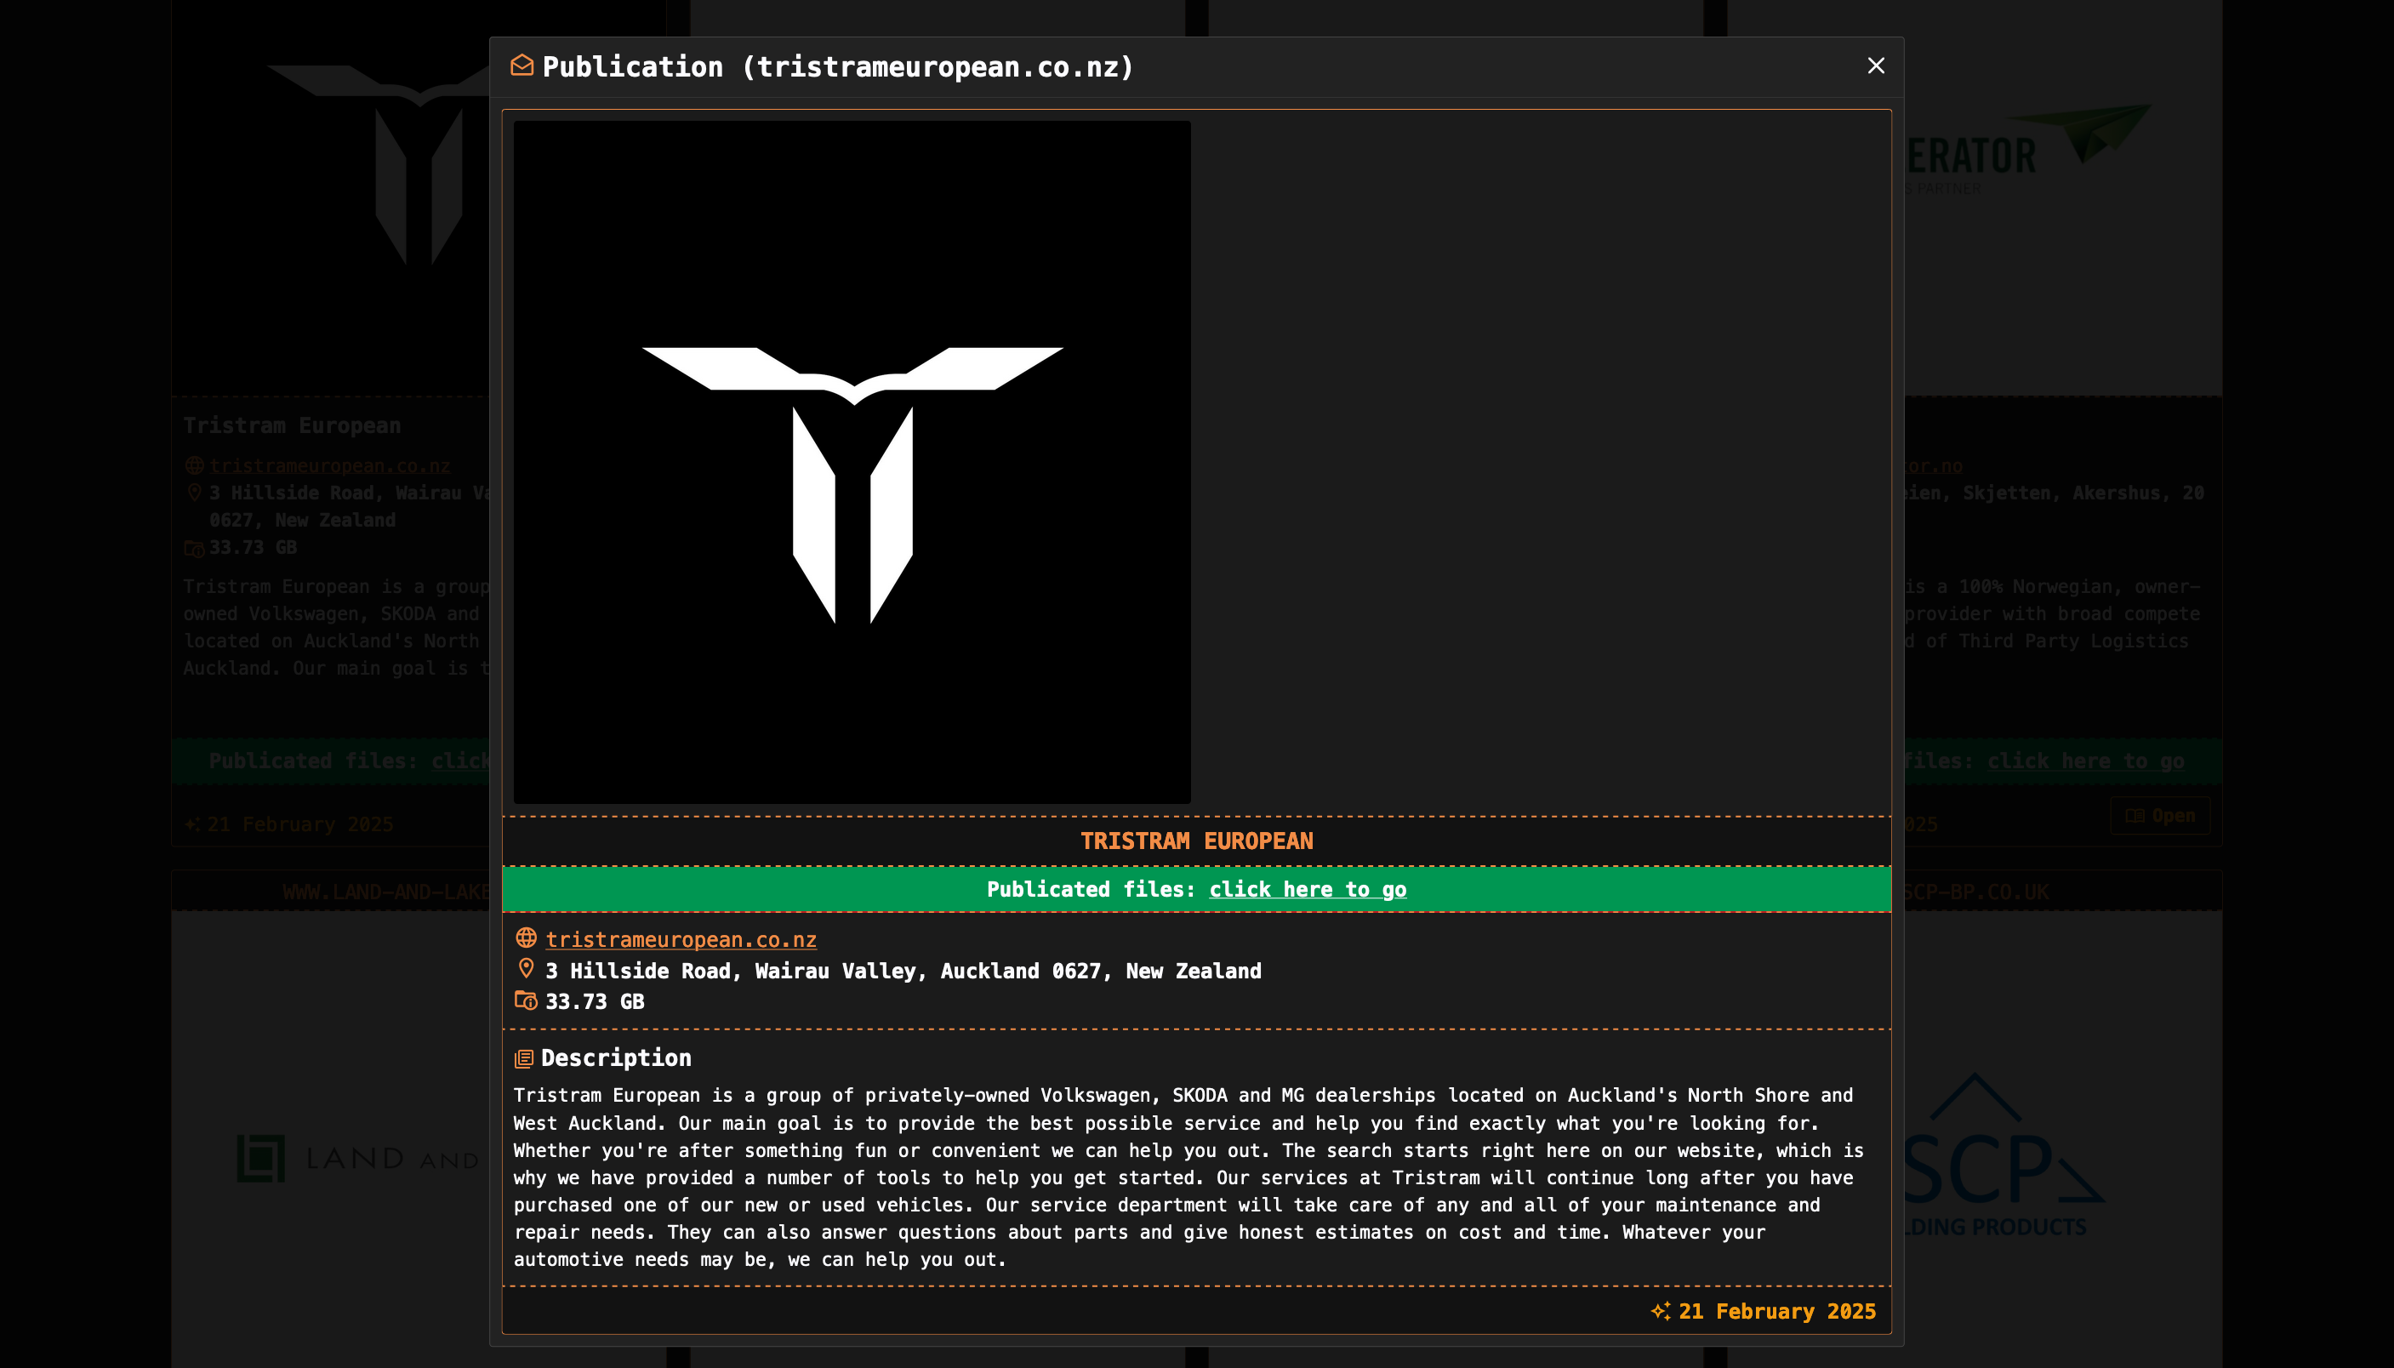
Task: Click the Tristram logo image in the dialog
Action: pyautogui.click(x=852, y=461)
